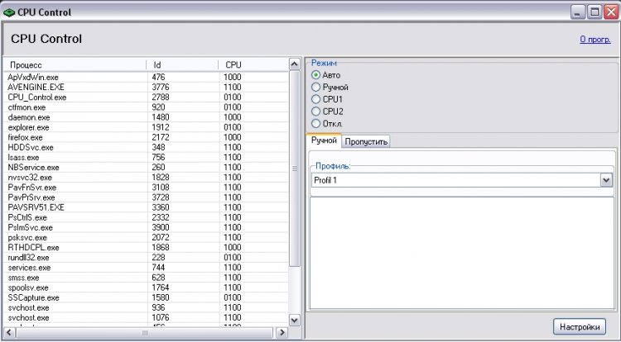The width and height of the screenshot is (621, 342).
Task: Open the 0 прогр. link
Action: (595, 39)
